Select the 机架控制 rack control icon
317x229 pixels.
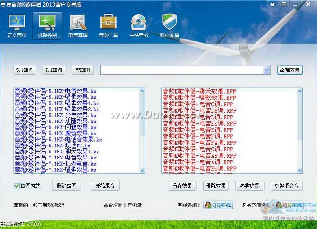pyautogui.click(x=47, y=26)
